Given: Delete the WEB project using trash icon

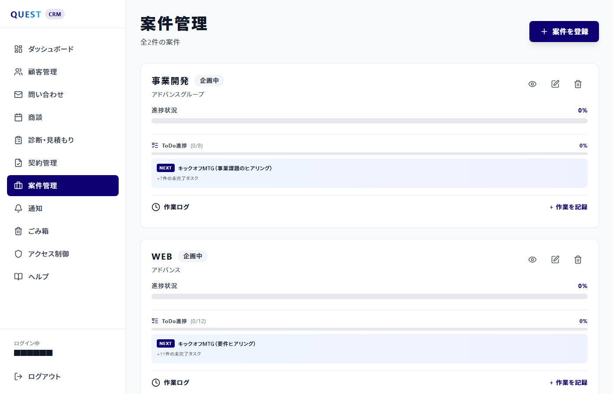Looking at the screenshot, I should (x=578, y=259).
